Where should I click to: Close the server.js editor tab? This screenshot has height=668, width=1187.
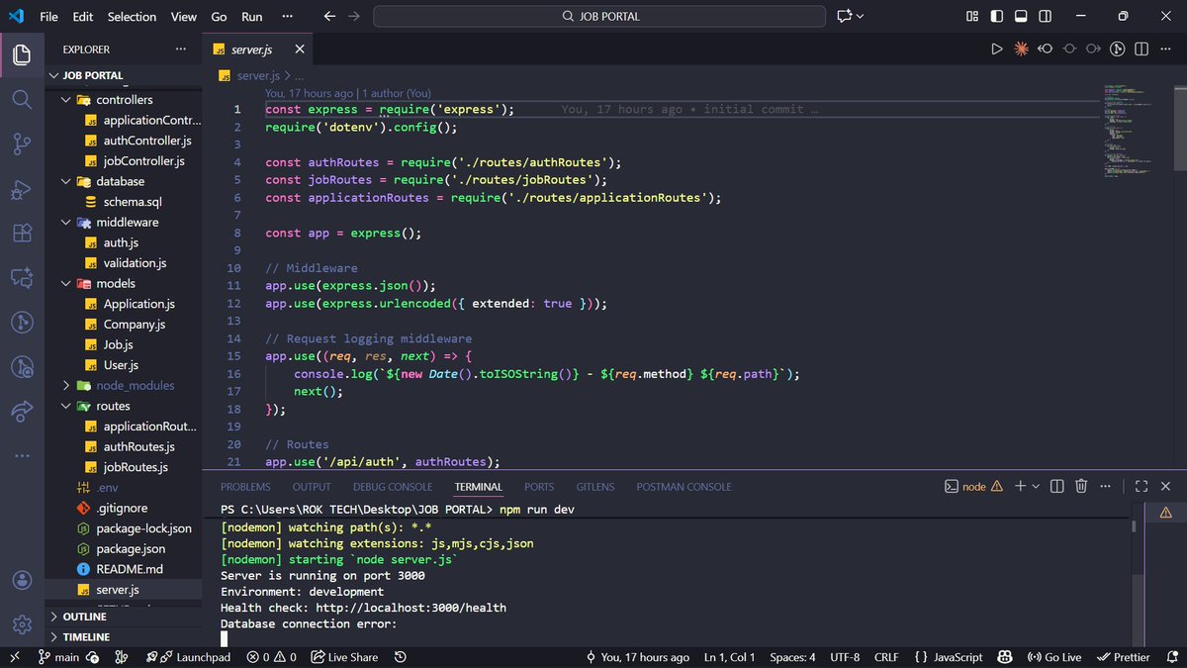click(x=300, y=48)
